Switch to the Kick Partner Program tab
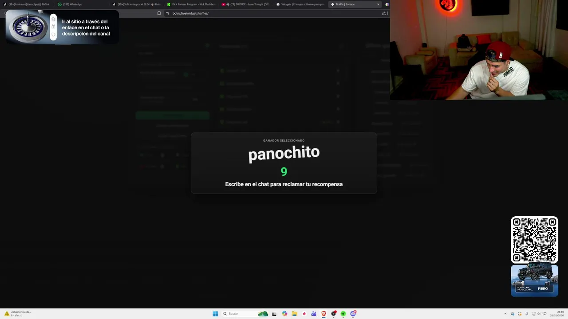The height and width of the screenshot is (319, 568). (x=191, y=4)
